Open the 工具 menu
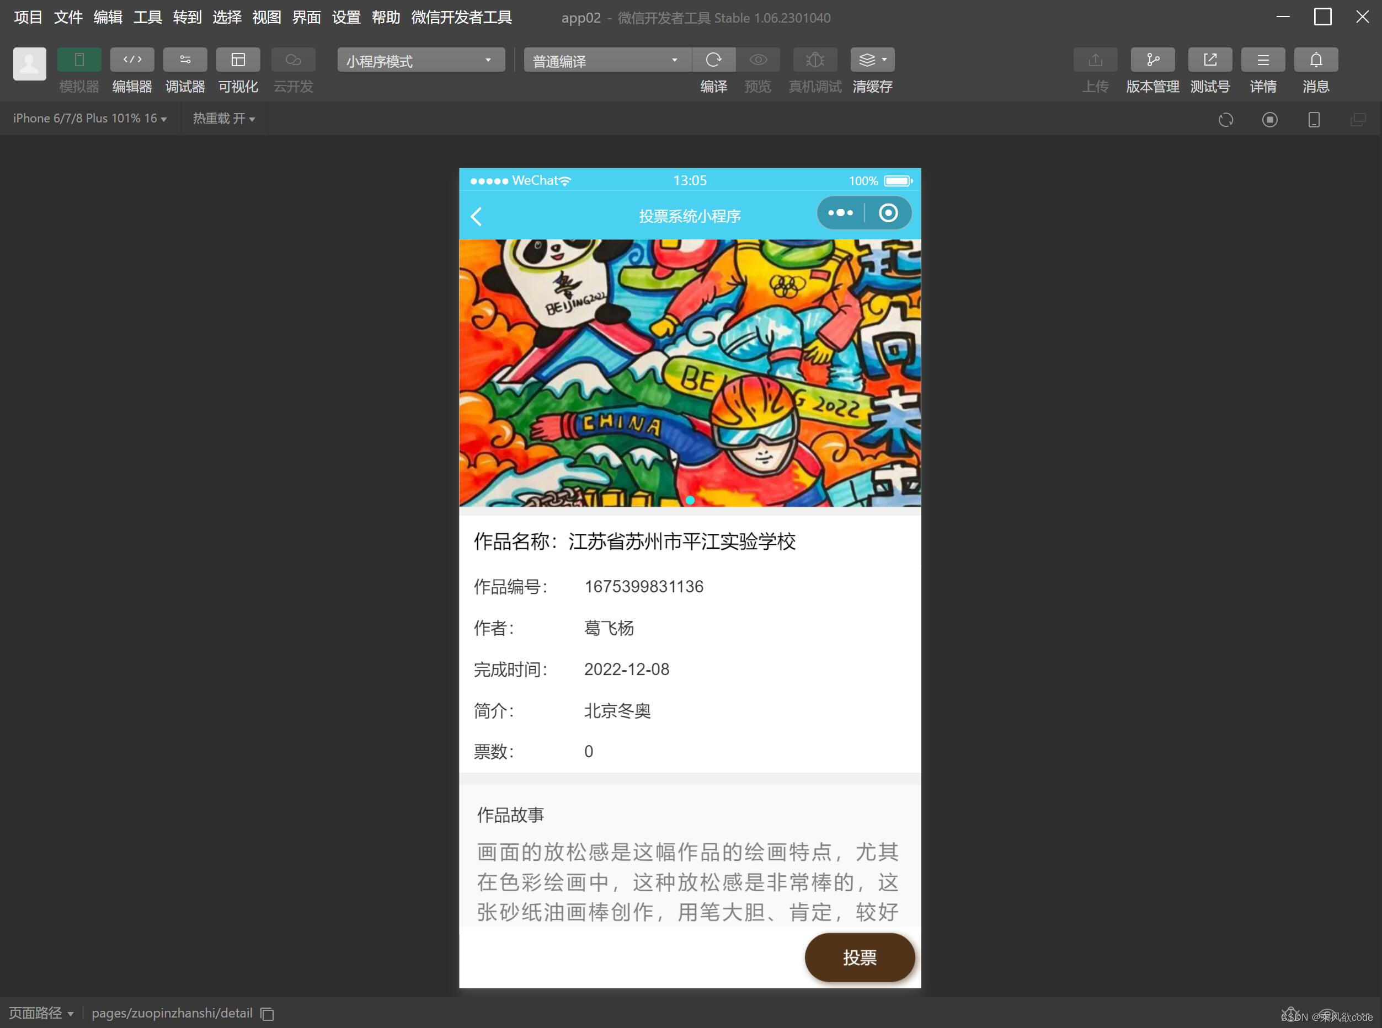The width and height of the screenshot is (1382, 1028). point(146,18)
